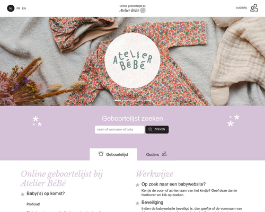Screen dimensions: 265x212
Task: Click the shirt icon on Geboortelijst tab
Action: [101, 154]
